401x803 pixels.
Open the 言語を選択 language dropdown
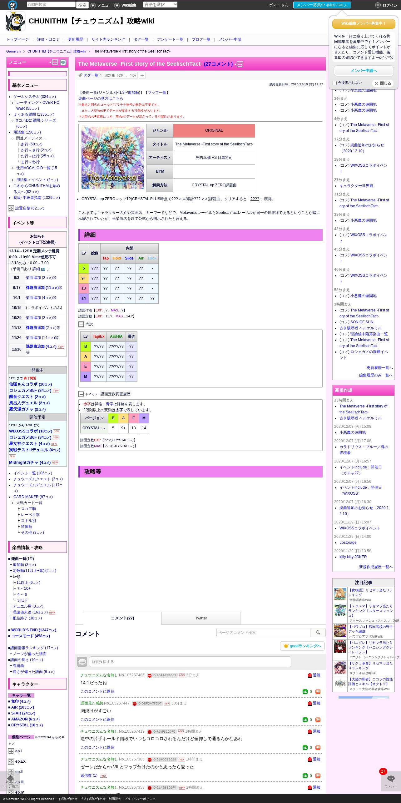pos(160,5)
